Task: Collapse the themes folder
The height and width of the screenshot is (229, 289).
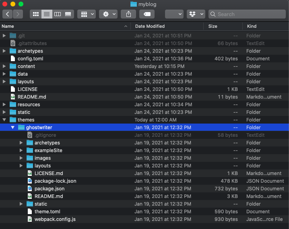Action: click(x=4, y=120)
